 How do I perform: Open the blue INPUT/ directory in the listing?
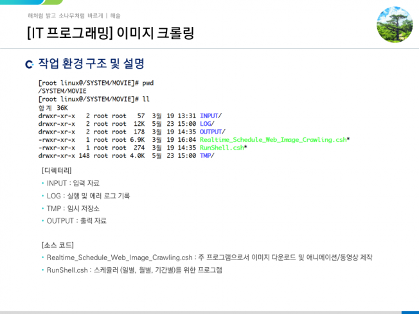(x=210, y=115)
